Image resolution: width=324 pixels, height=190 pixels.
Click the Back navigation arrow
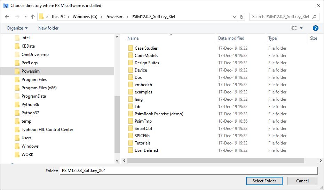pos(7,17)
